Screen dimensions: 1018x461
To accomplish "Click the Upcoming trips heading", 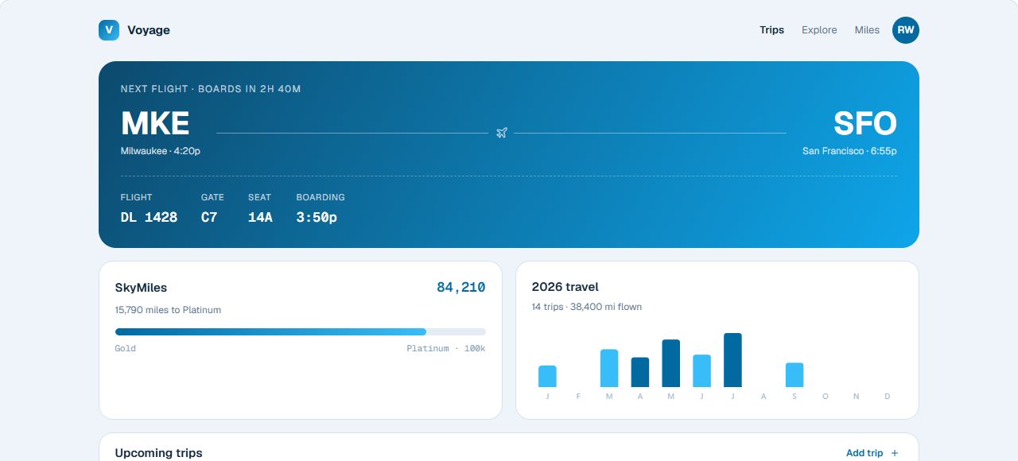I will [158, 453].
